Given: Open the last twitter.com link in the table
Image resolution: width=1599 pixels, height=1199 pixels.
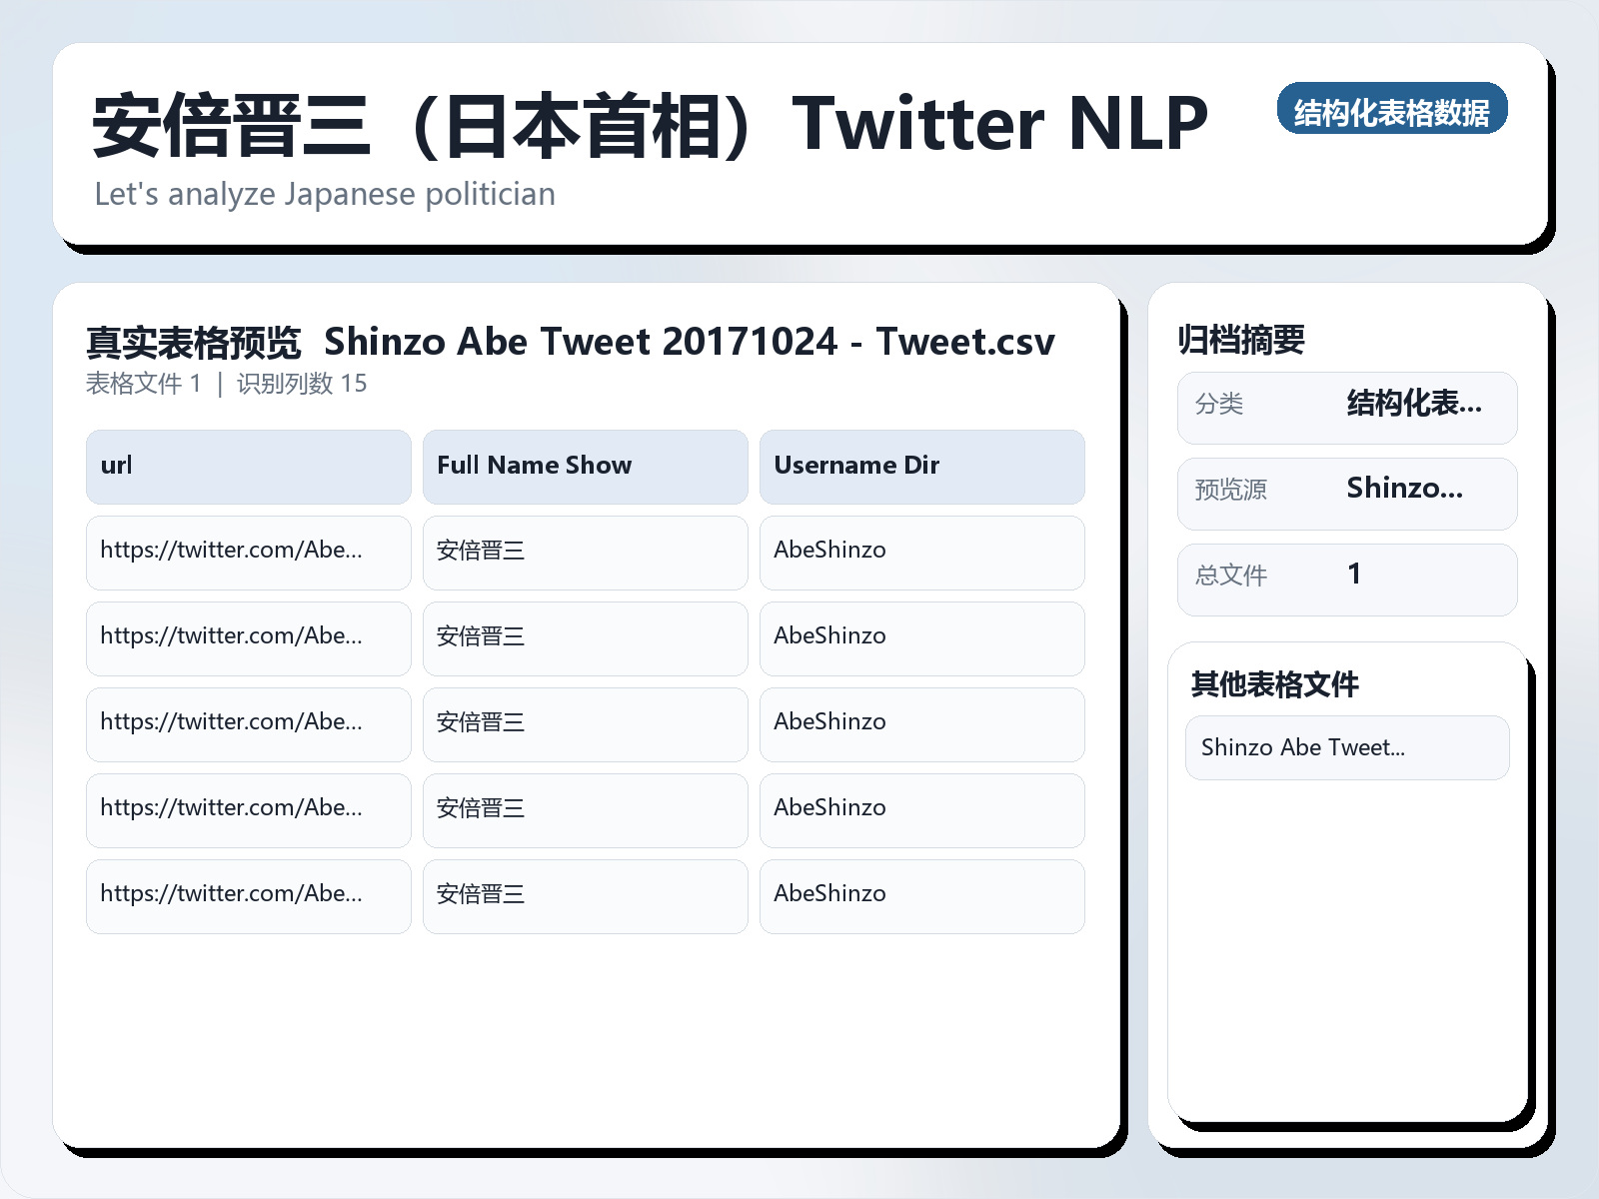Looking at the screenshot, I should (x=248, y=894).
